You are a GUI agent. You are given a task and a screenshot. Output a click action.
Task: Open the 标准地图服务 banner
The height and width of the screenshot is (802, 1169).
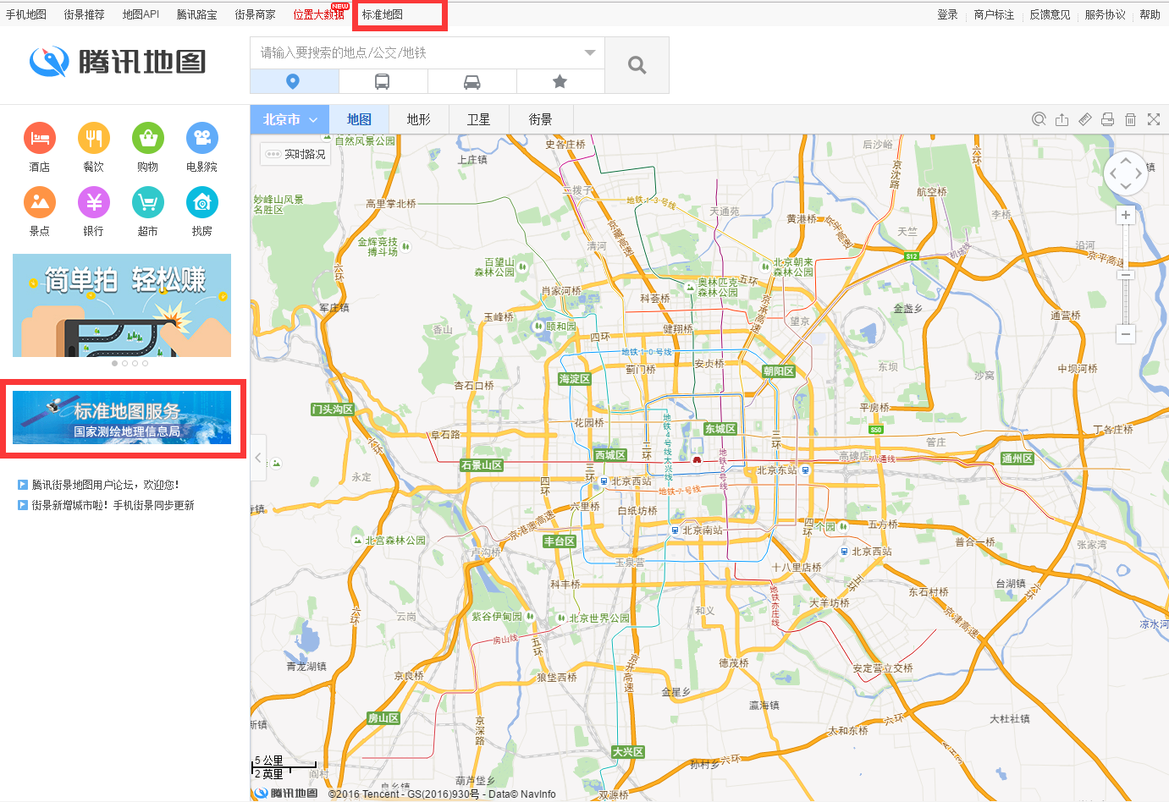coord(122,417)
